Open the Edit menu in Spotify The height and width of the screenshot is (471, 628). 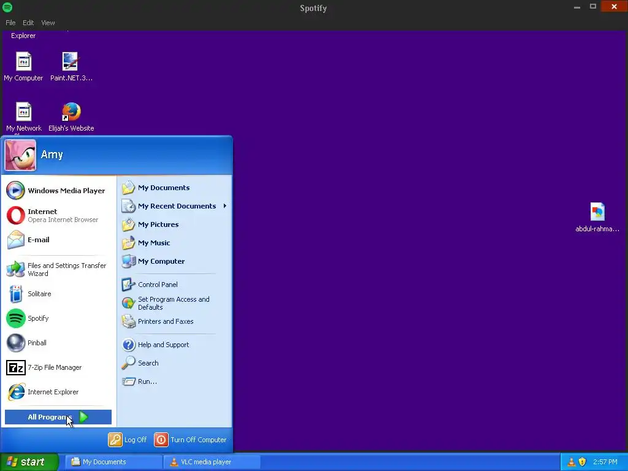pyautogui.click(x=28, y=23)
